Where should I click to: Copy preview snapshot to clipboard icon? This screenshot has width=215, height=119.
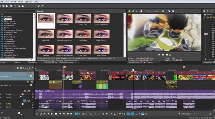click(x=169, y=11)
